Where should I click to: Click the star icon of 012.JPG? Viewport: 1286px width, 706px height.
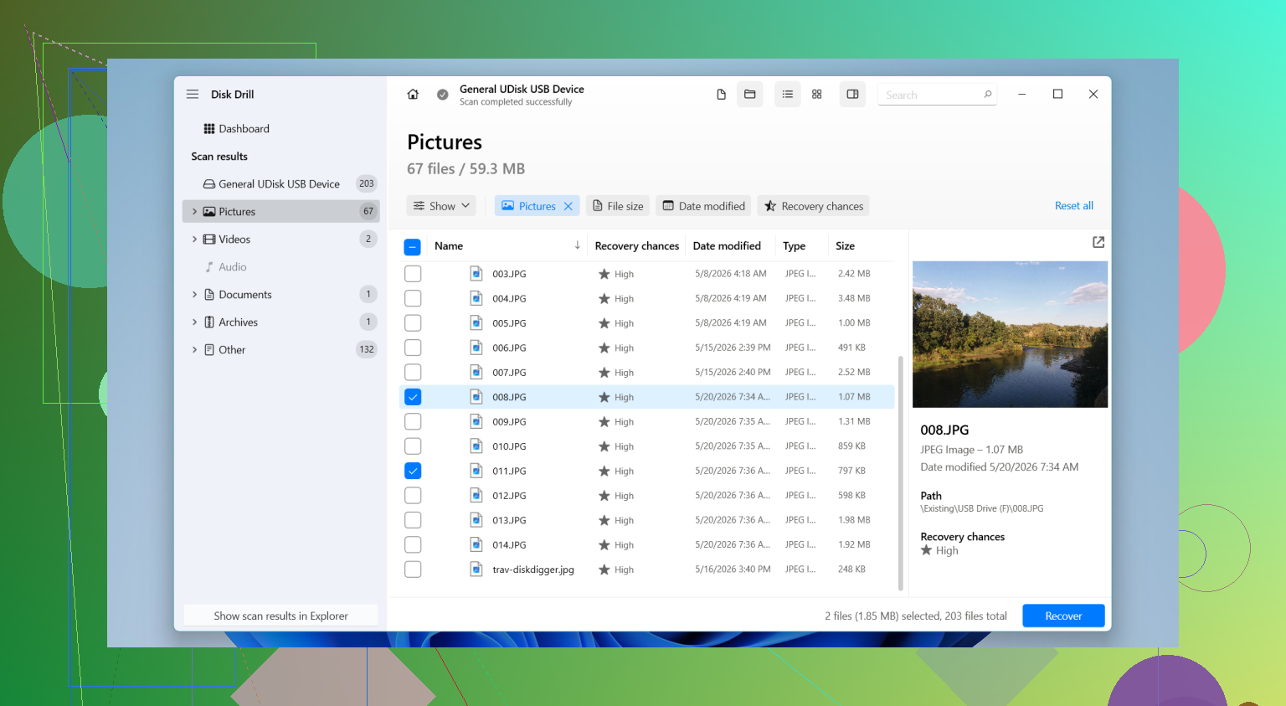click(604, 496)
